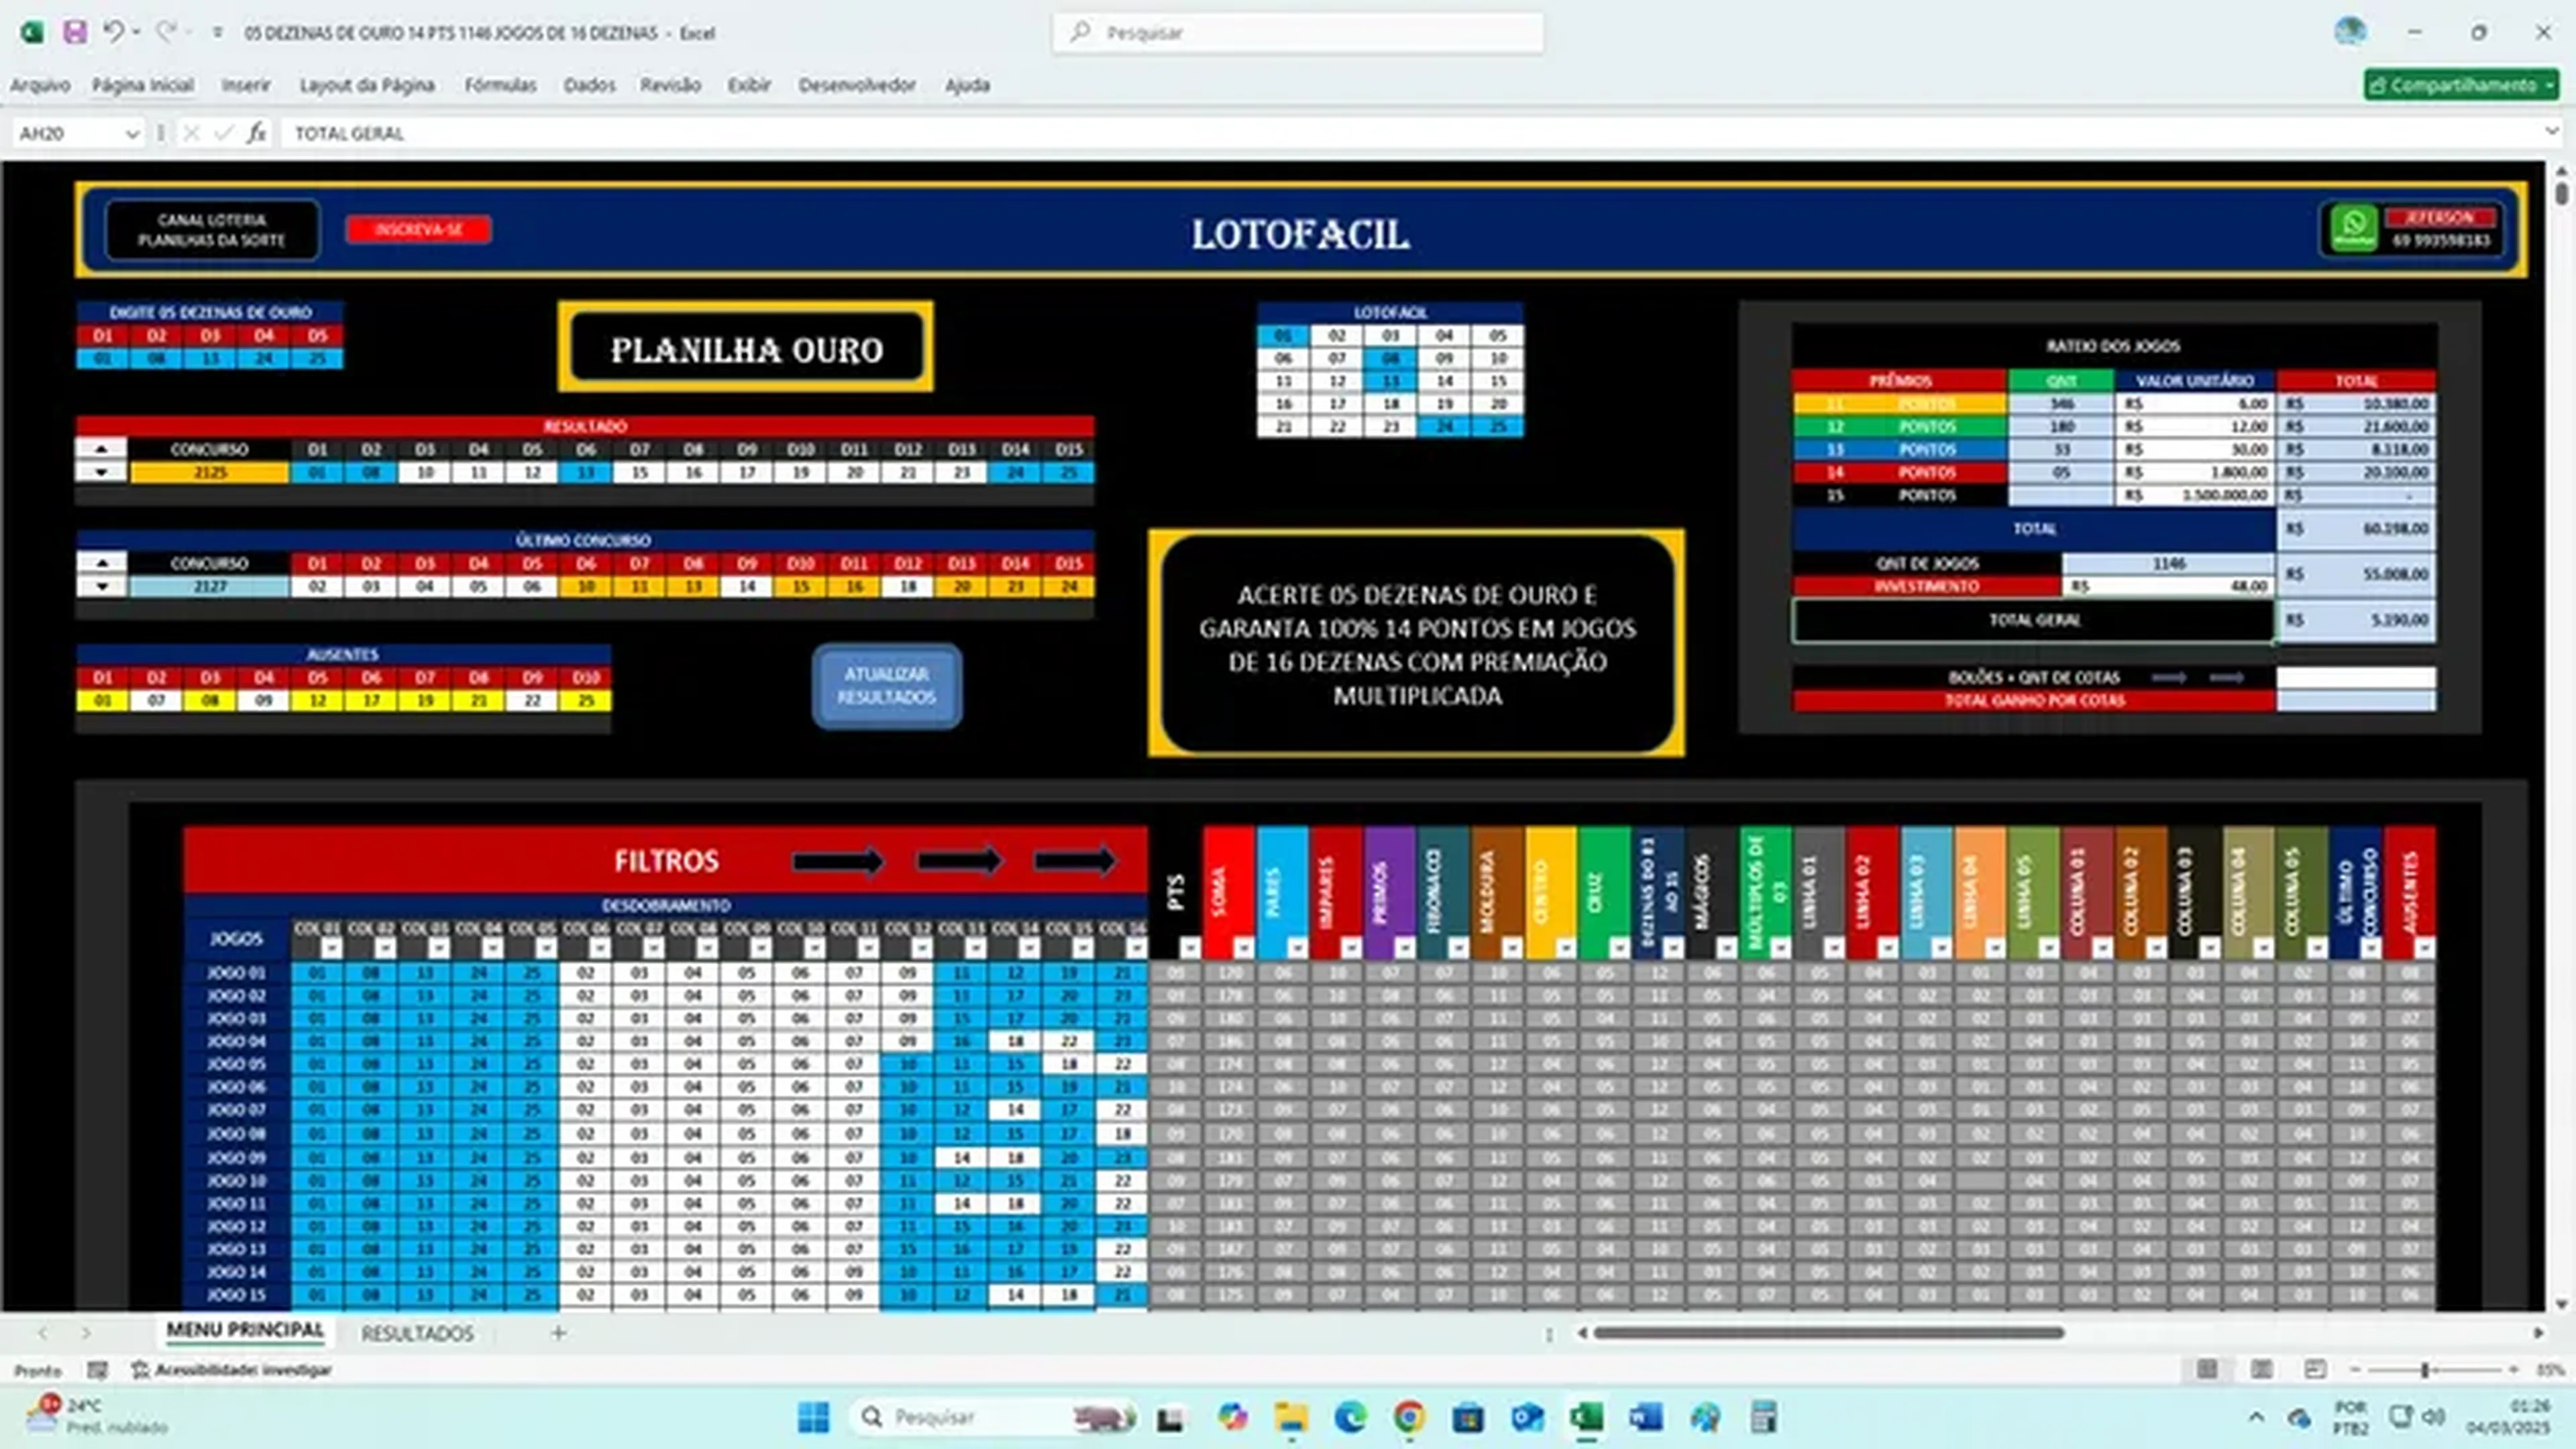Click the CANAL LOTERIA PLANILHAS DA SORTE box
The height and width of the screenshot is (1449, 2576).
coord(212,230)
